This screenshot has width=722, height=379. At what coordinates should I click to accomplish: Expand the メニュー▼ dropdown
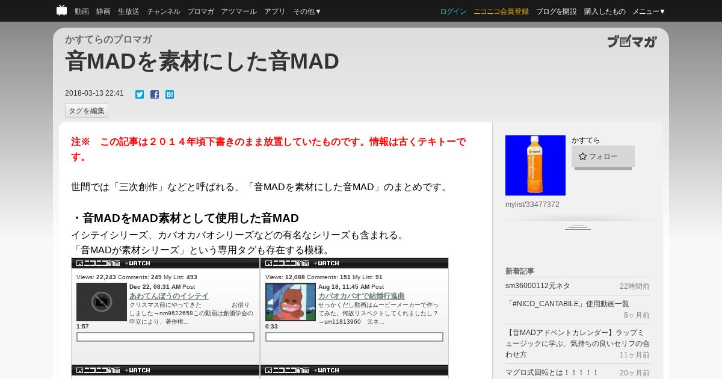click(649, 11)
